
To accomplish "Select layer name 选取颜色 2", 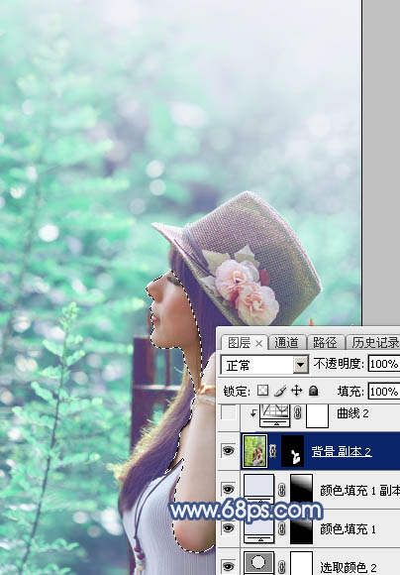I will [x=348, y=568].
